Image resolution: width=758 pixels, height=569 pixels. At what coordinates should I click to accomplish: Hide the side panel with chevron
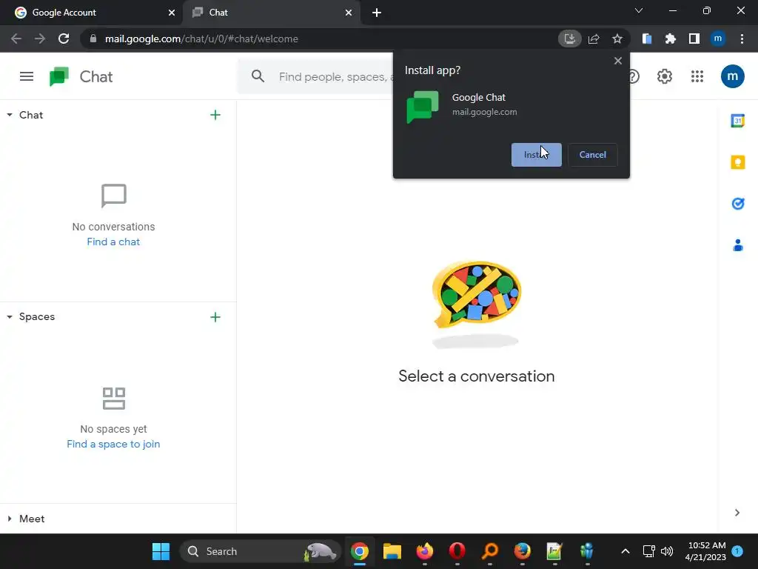click(737, 513)
